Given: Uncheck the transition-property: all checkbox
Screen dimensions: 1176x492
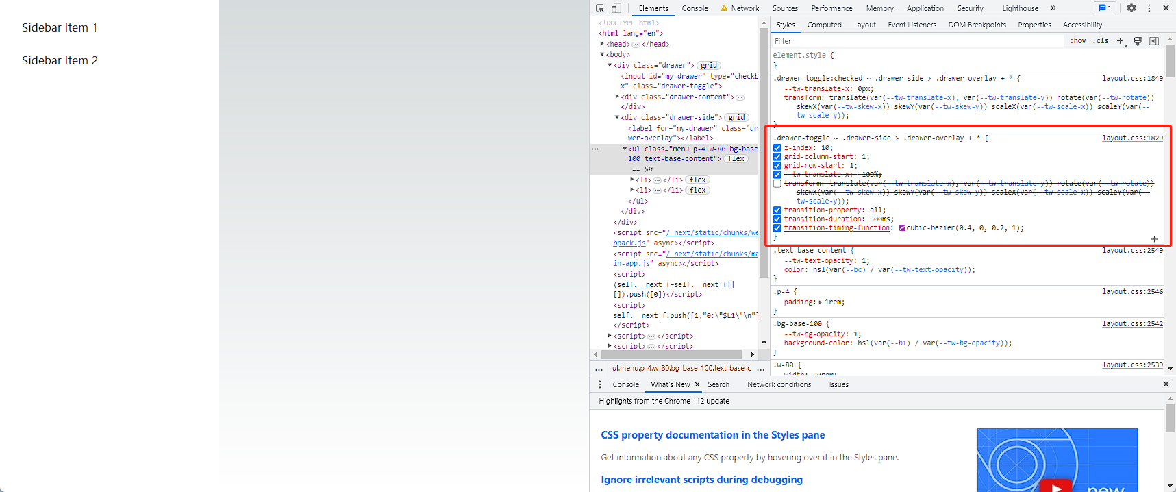Looking at the screenshot, I should click(x=777, y=210).
